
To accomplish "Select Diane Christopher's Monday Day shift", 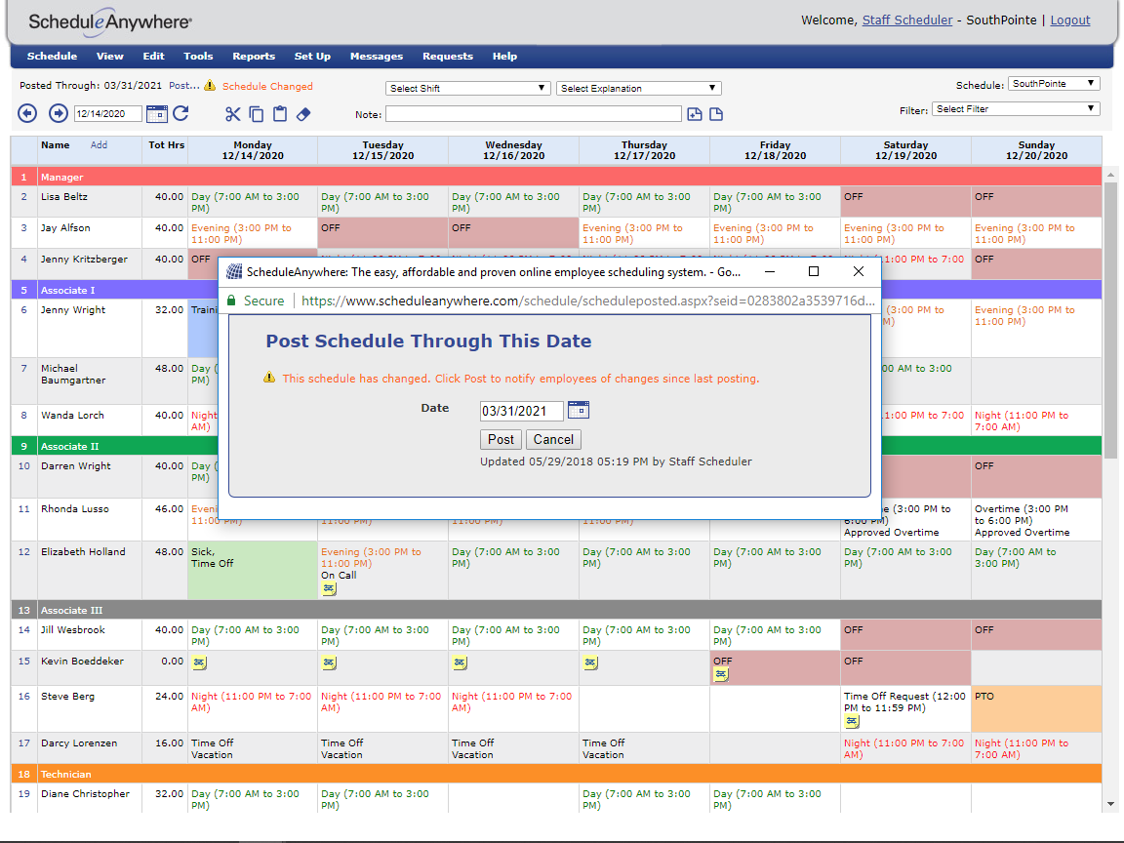I will pyautogui.click(x=253, y=798).
